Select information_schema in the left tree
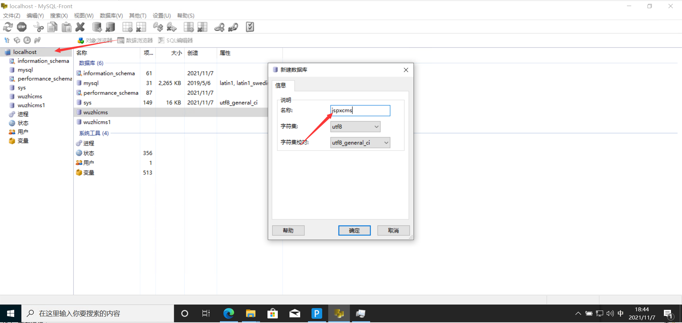This screenshot has height=323, width=682. (43, 61)
